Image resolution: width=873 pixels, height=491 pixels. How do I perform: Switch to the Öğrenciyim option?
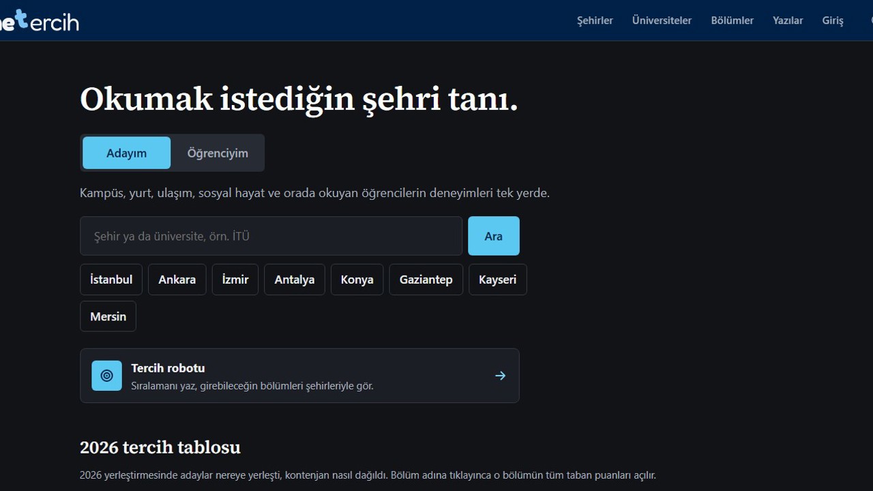[218, 153]
